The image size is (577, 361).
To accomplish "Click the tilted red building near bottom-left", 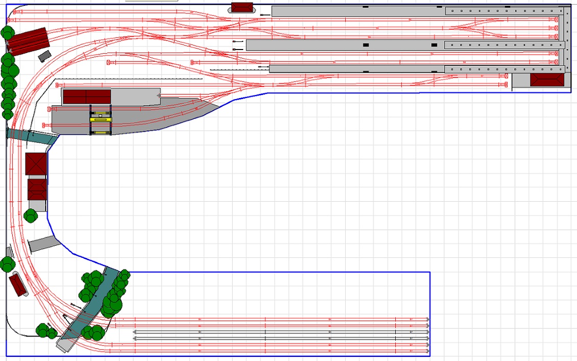I will coord(18,285).
